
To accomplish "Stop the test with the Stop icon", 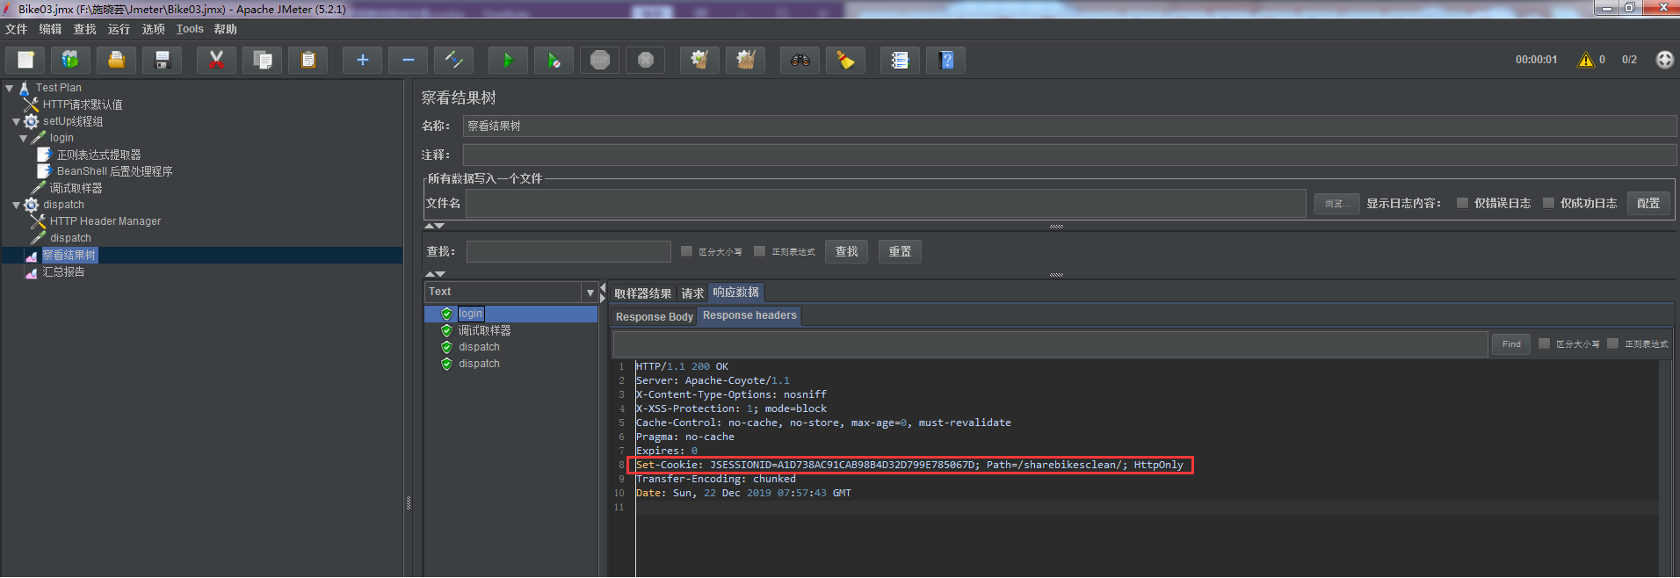I will pos(599,60).
